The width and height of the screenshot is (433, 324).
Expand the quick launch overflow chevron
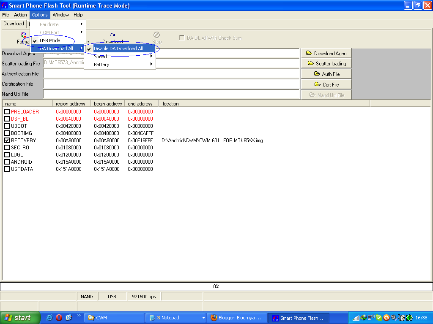[x=79, y=316]
